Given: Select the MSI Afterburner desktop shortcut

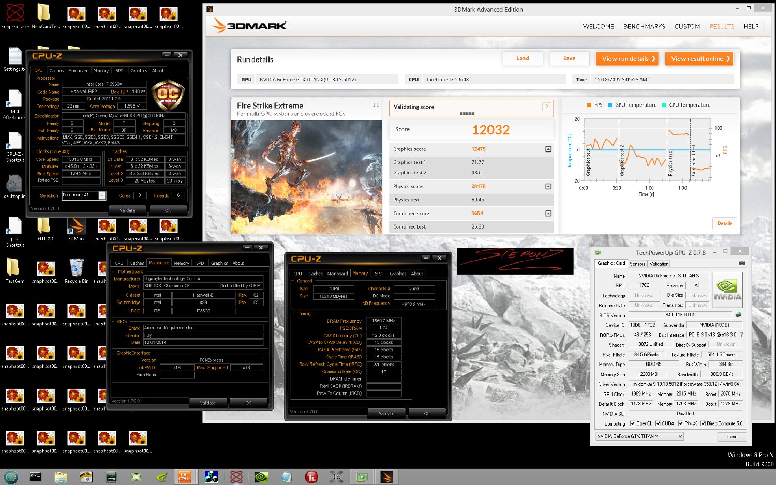Looking at the screenshot, I should (x=15, y=104).
